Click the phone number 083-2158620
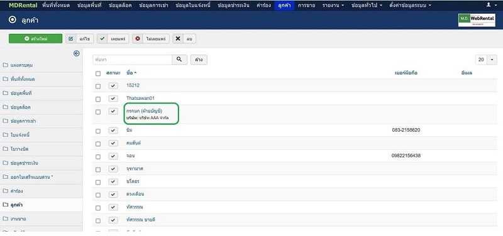Screen dimensions: 503x236 point(406,130)
